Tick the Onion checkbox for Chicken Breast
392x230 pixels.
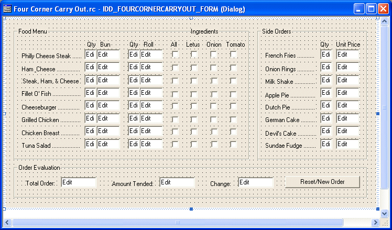213,132
